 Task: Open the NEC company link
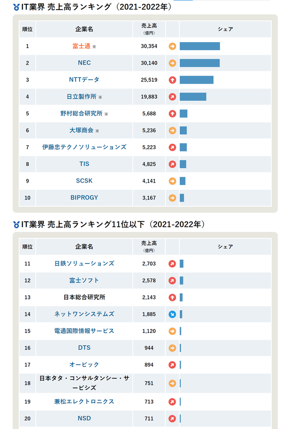point(84,63)
